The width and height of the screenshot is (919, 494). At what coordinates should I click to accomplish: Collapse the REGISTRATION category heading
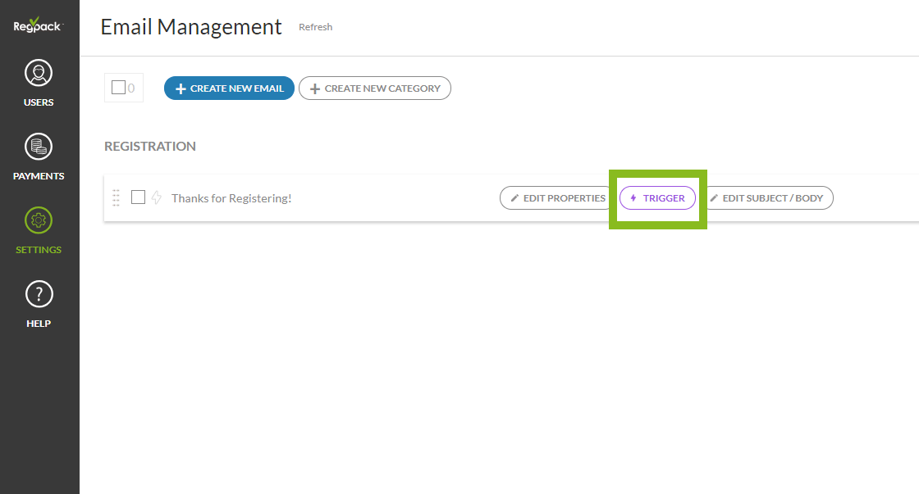coord(150,147)
